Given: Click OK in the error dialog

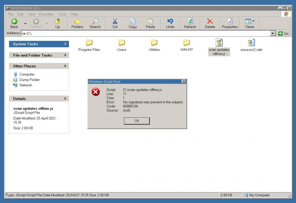Looking at the screenshot, I should (137, 121).
